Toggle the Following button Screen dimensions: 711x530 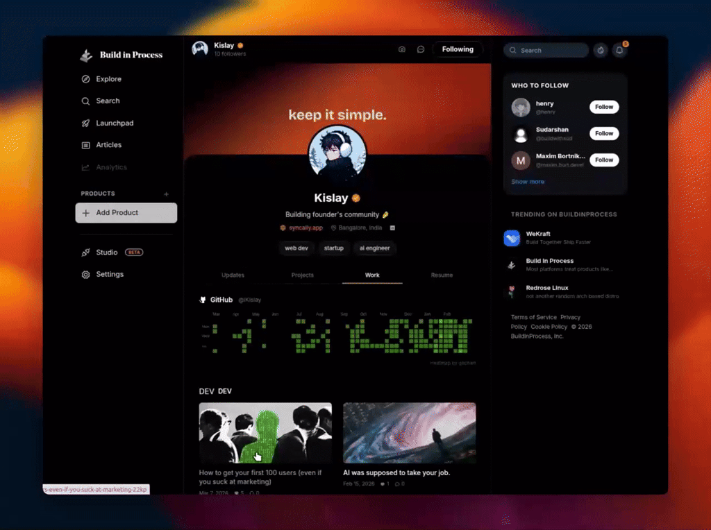tap(458, 49)
